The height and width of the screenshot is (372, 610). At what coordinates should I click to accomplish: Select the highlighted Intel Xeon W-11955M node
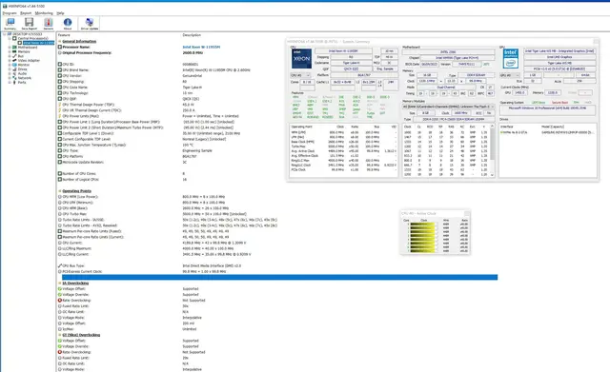point(38,43)
